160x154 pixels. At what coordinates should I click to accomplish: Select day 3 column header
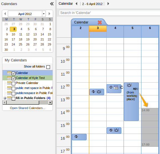tap(98, 29)
